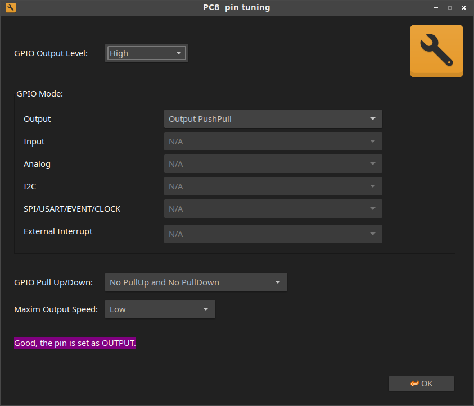Open the GPIO Pull Up/Down dropdown
This screenshot has width=474, height=406.
[x=196, y=282]
